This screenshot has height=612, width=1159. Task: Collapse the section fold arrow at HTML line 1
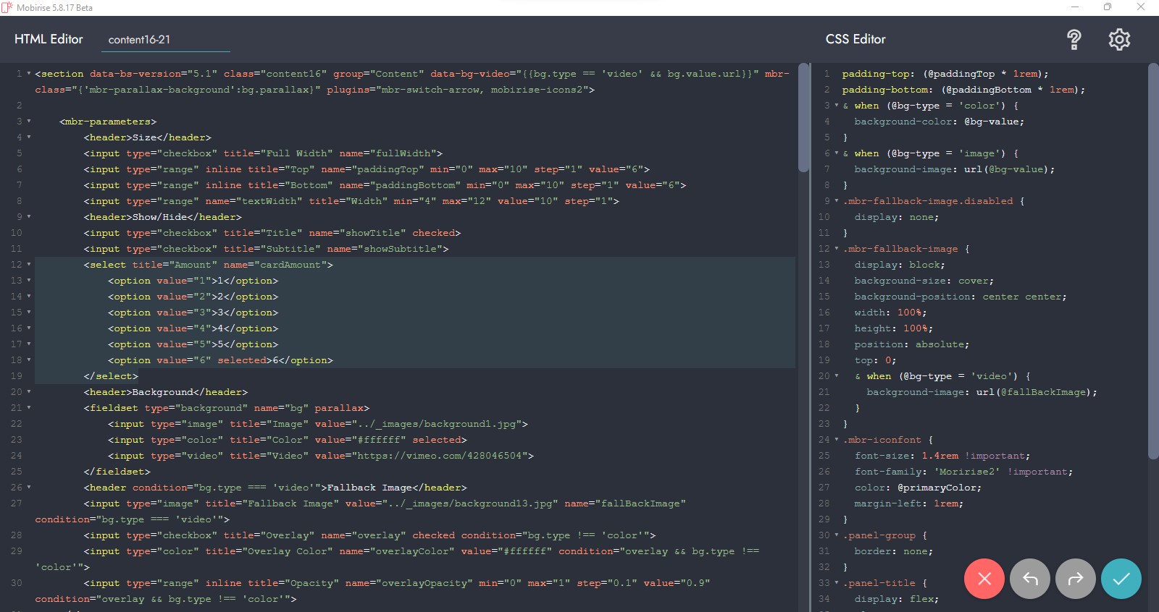click(x=29, y=74)
